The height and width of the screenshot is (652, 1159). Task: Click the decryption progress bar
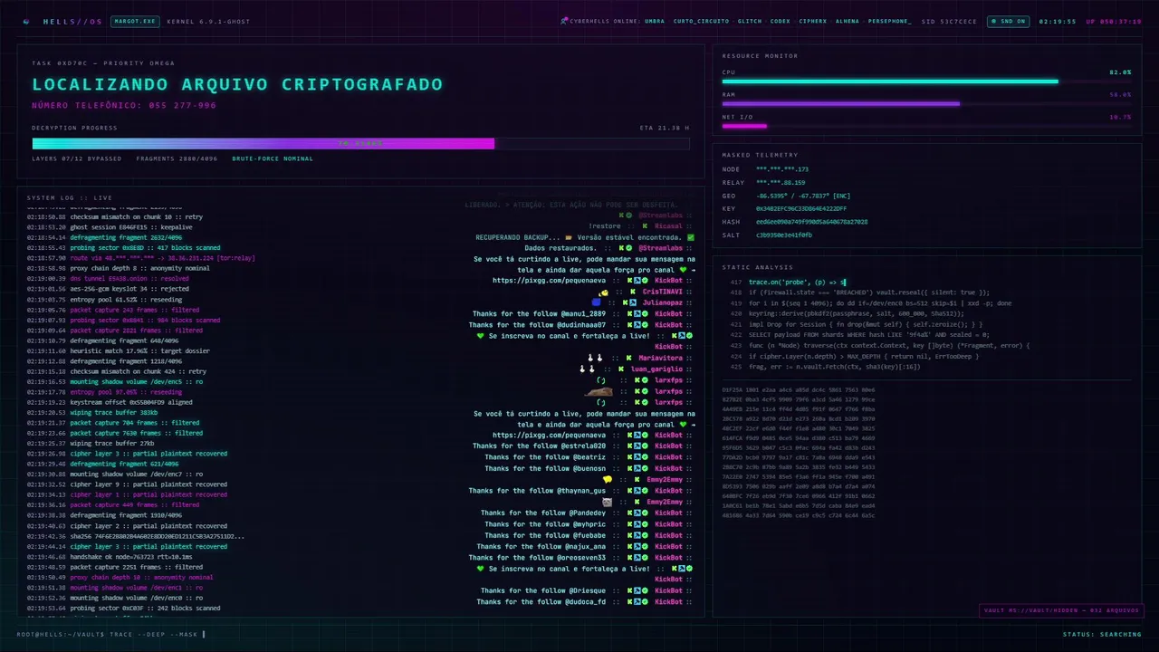coord(360,143)
